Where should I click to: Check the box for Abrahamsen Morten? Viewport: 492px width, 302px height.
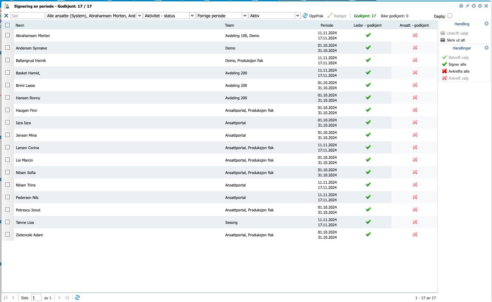pos(7,35)
